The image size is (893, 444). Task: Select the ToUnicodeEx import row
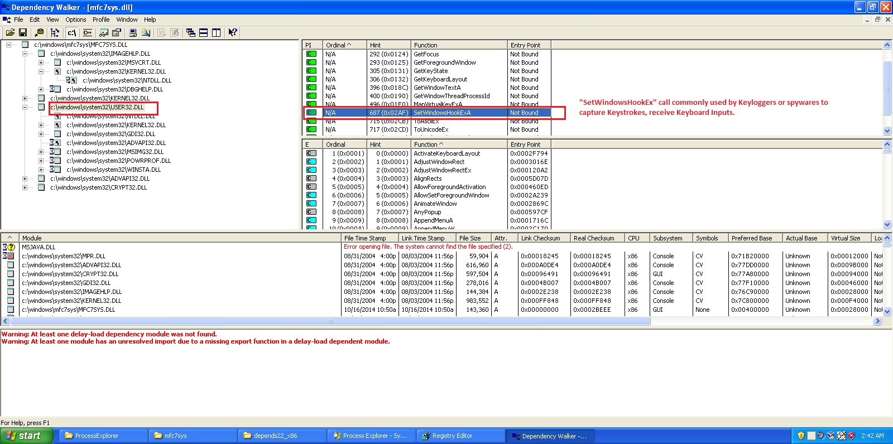click(x=428, y=129)
